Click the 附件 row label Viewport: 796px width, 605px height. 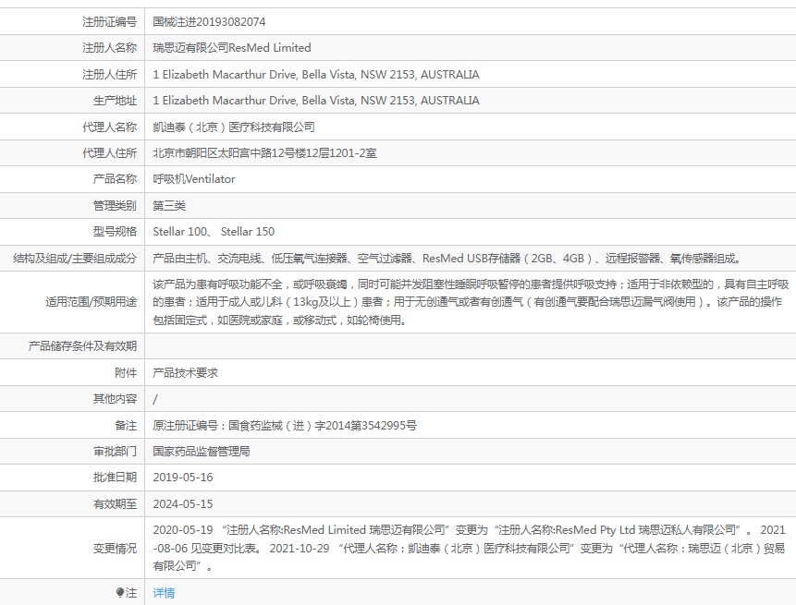(x=126, y=373)
